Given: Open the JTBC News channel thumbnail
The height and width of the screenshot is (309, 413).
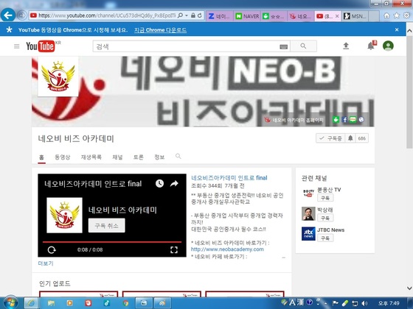Looking at the screenshot, I should coord(308,234).
